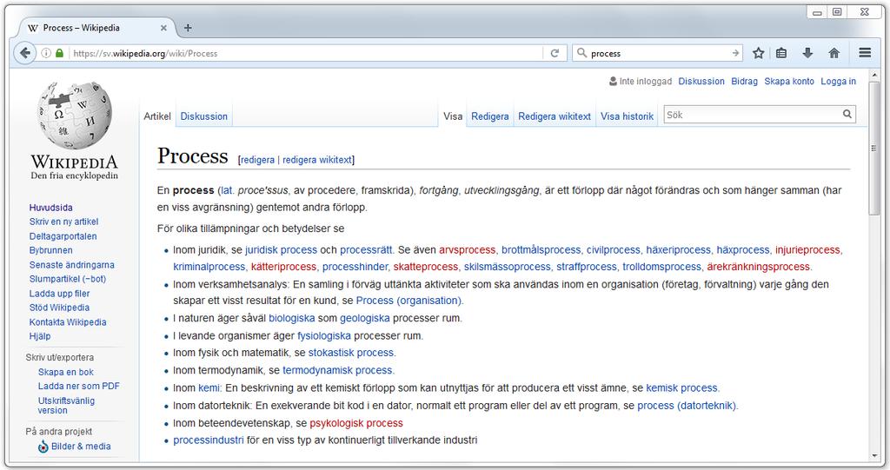Click the Wikipedia globe logo
Viewport: 890px width, 470px height.
click(x=75, y=116)
